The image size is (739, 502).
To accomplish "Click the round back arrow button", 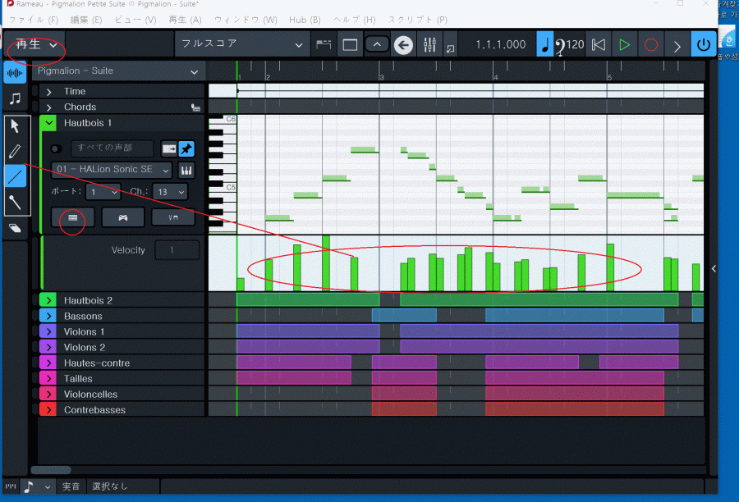I will click(x=403, y=45).
